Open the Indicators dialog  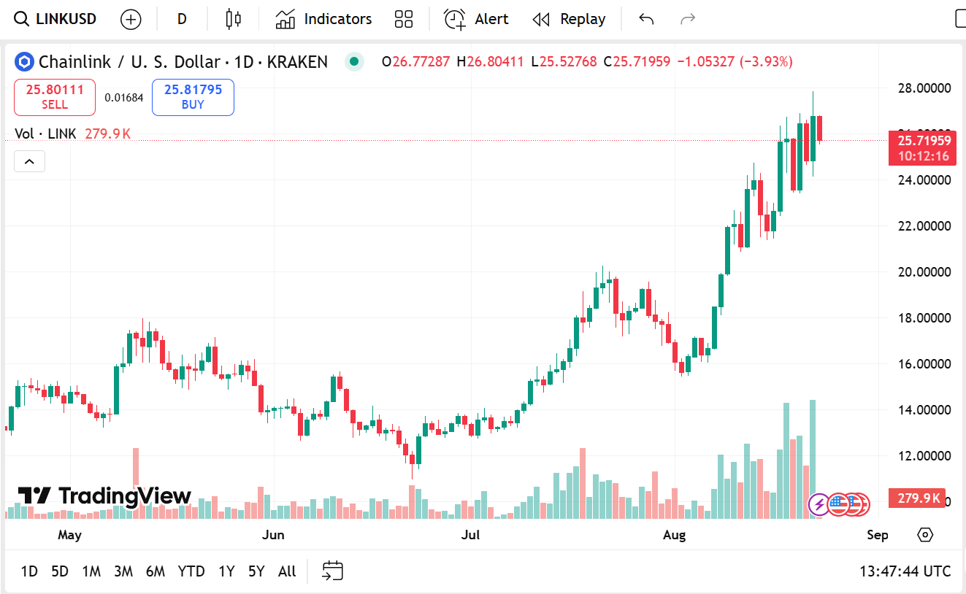pyautogui.click(x=323, y=19)
